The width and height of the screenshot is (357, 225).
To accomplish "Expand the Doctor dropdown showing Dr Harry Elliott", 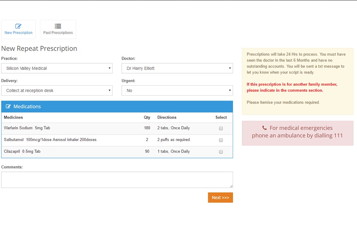I will tap(177, 68).
